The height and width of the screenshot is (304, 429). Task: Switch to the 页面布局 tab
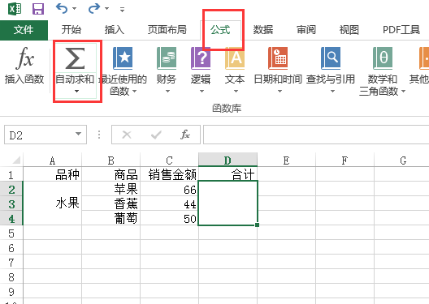click(x=167, y=30)
